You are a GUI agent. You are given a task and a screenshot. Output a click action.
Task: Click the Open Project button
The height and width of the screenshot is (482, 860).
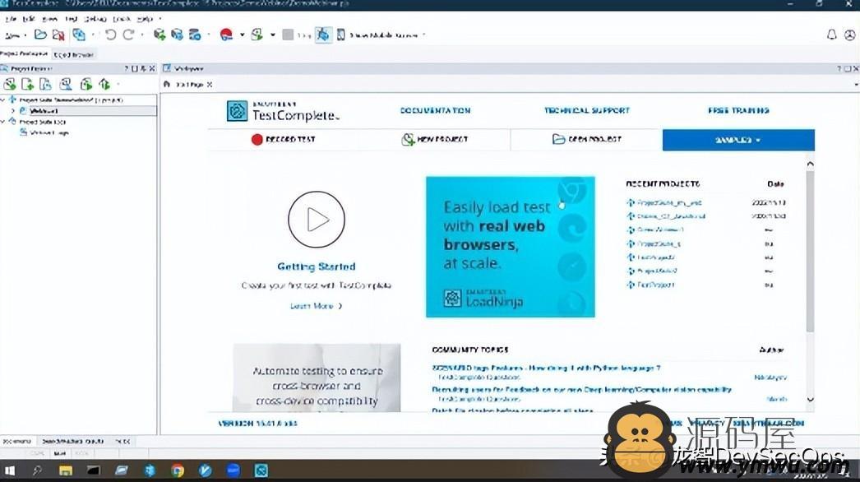tap(586, 140)
